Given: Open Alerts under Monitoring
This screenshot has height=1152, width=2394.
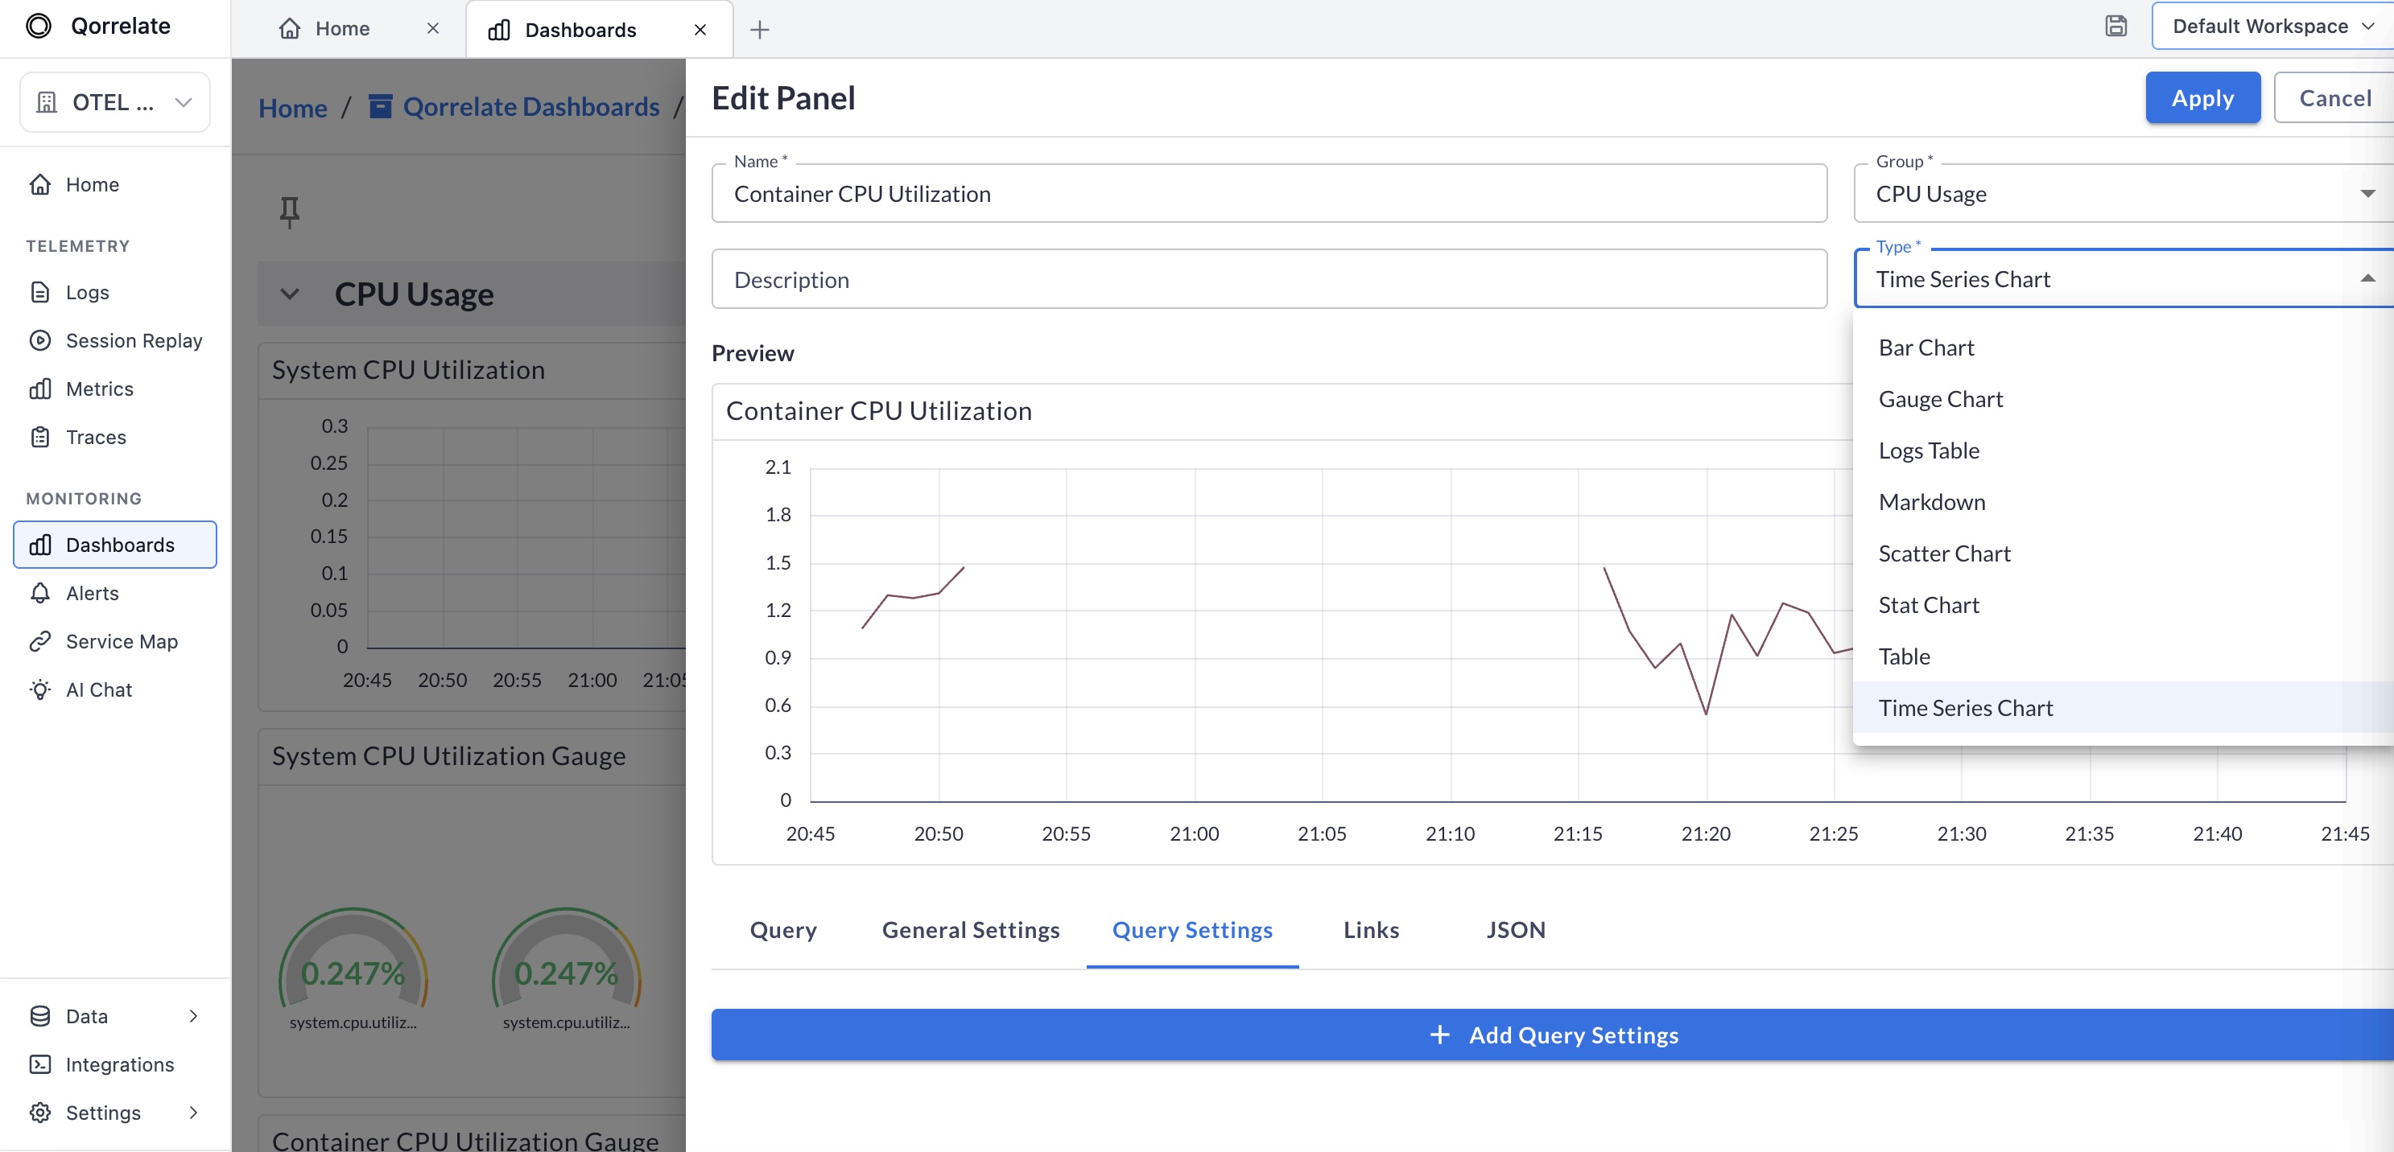Looking at the screenshot, I should point(92,593).
